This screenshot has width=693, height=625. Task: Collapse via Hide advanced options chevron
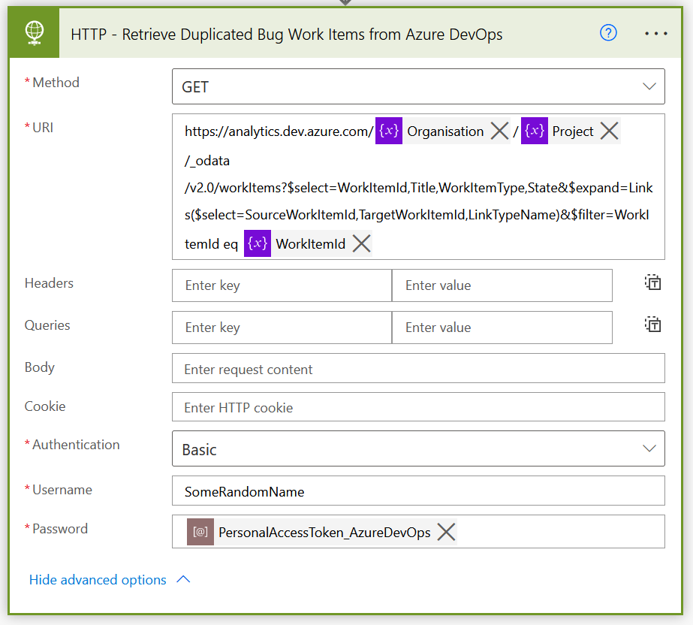(183, 579)
